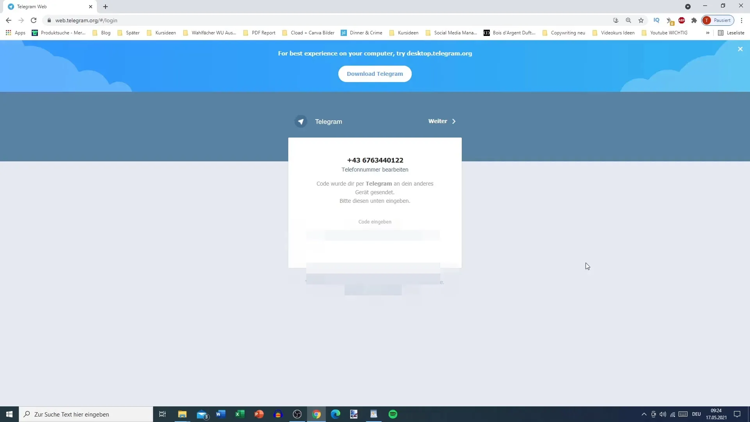This screenshot has width=750, height=422.
Task: Click the browser refresh icon
Action: click(34, 20)
